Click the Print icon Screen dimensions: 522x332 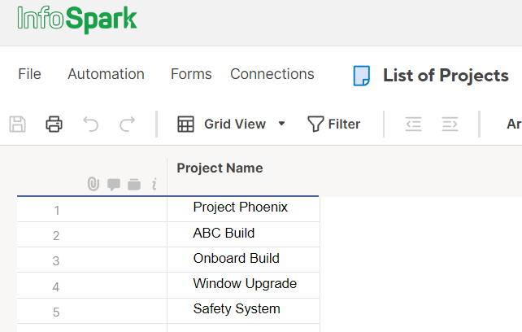click(54, 124)
